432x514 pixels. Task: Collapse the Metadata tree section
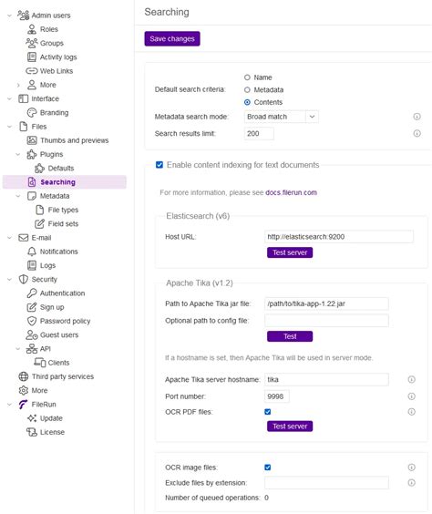click(18, 196)
